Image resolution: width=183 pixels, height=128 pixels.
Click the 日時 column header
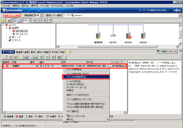(x=74, y=62)
